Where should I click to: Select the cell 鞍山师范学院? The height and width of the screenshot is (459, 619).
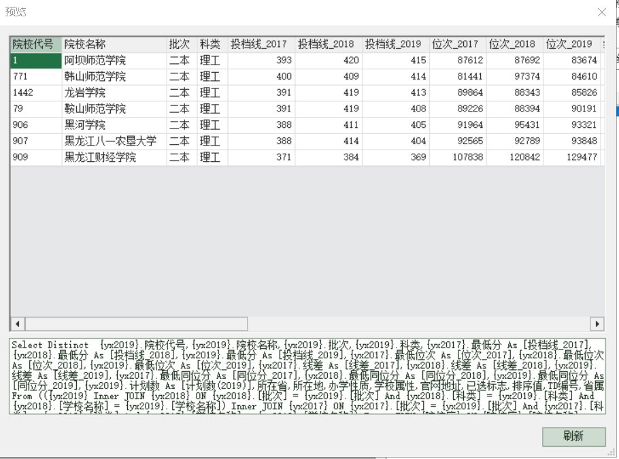click(114, 109)
